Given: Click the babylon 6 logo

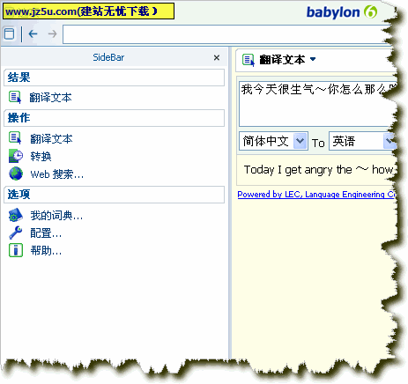Looking at the screenshot, I should (342, 12).
